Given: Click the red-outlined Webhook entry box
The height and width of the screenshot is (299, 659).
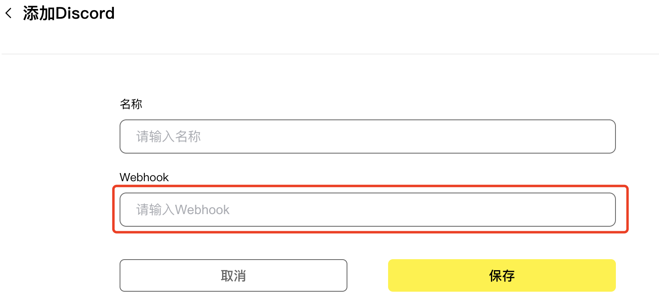Looking at the screenshot, I should pos(367,210).
